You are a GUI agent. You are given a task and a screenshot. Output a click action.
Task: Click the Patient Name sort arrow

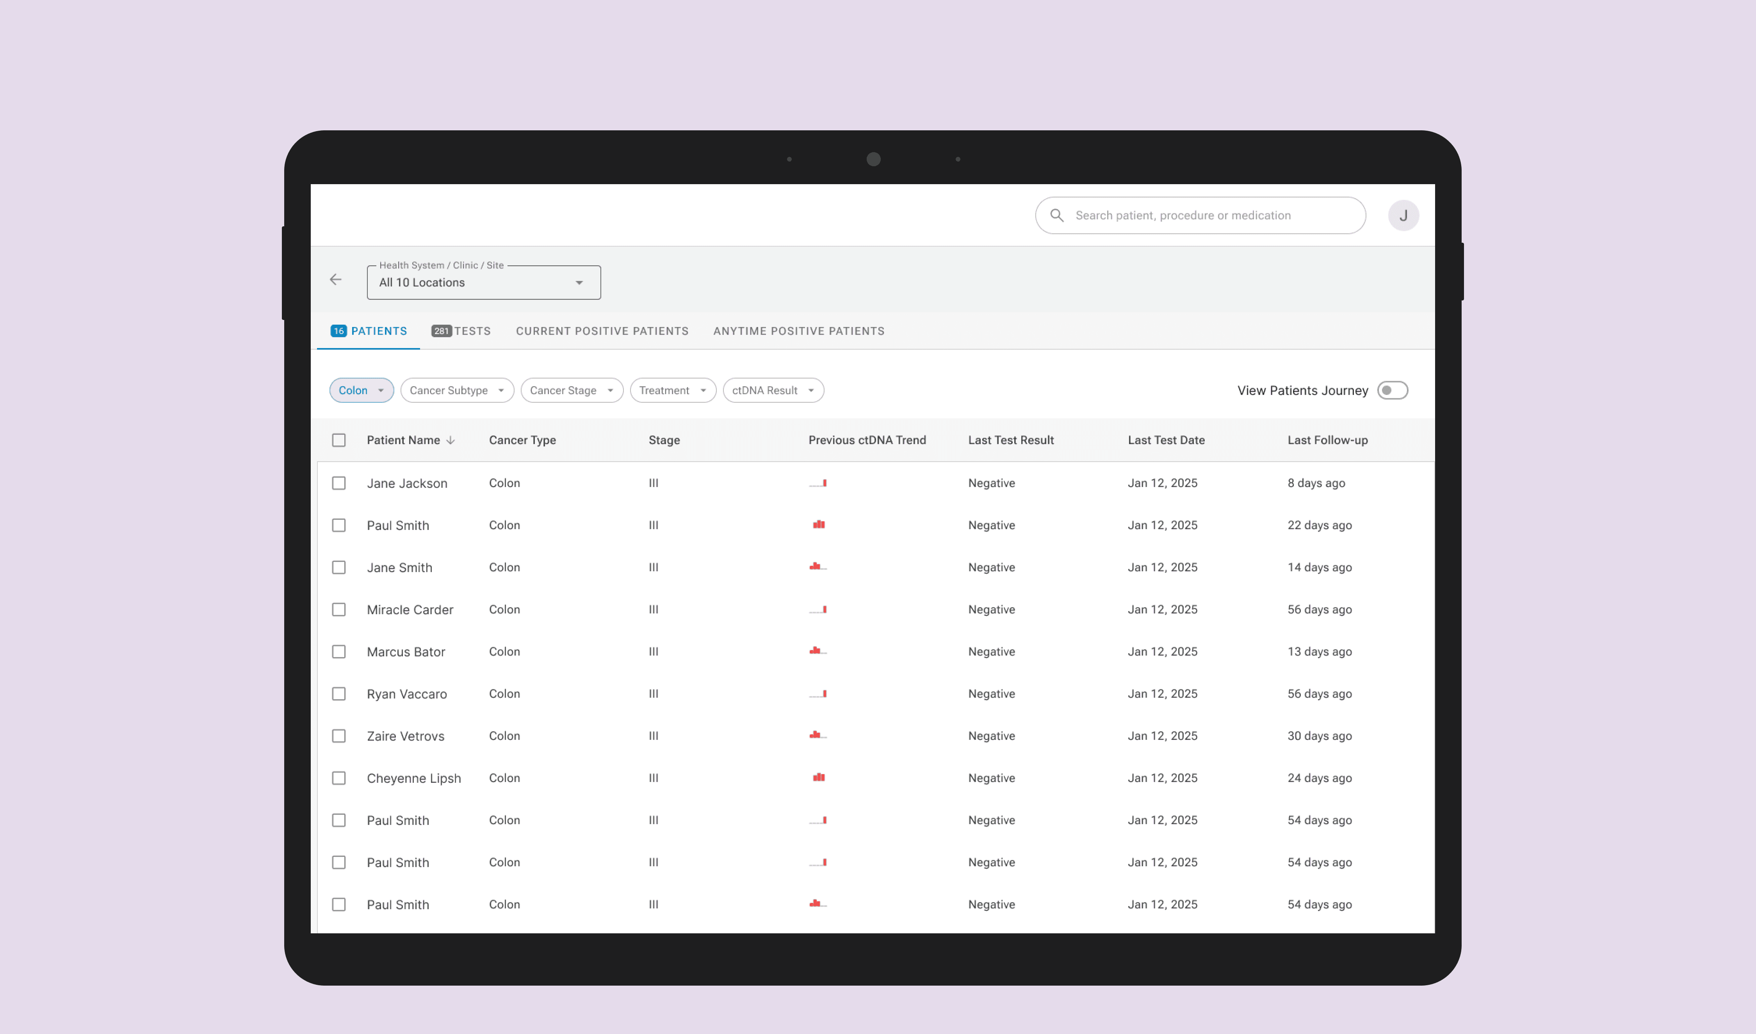tap(451, 441)
